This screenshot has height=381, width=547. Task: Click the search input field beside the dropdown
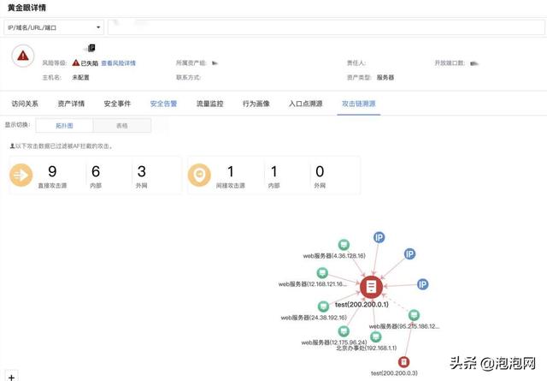326,27
